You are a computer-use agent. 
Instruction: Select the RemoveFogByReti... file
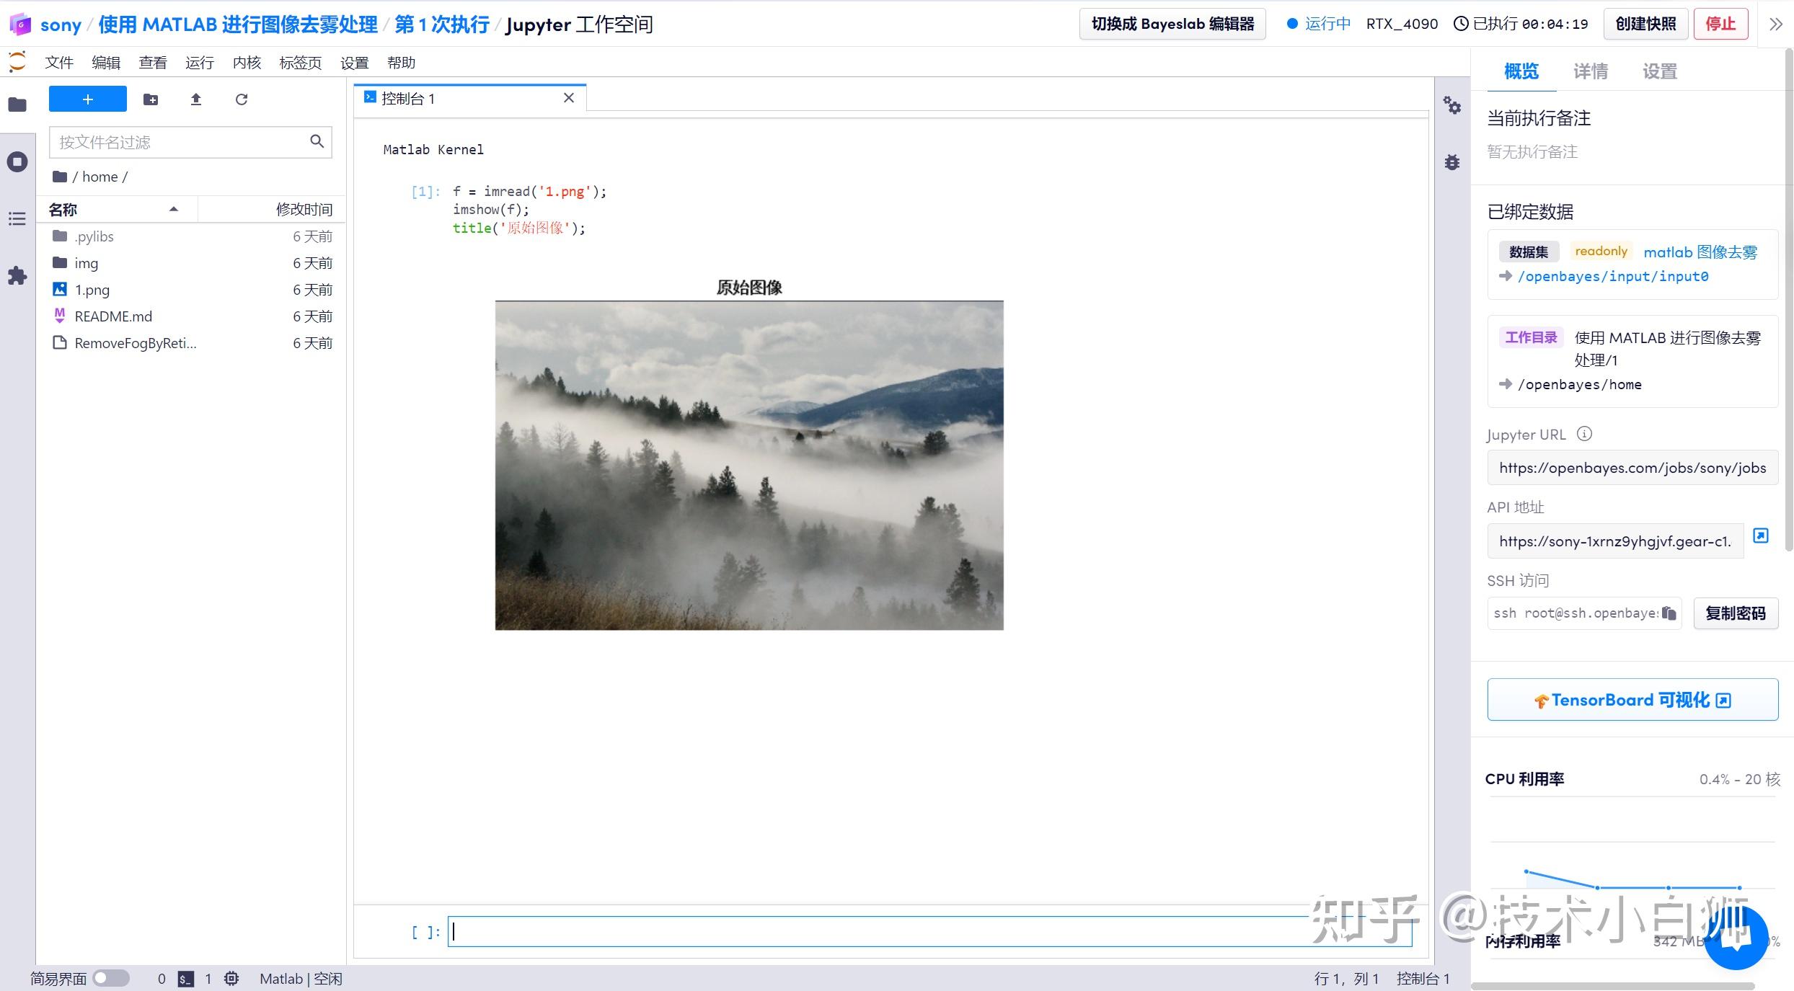click(192, 343)
